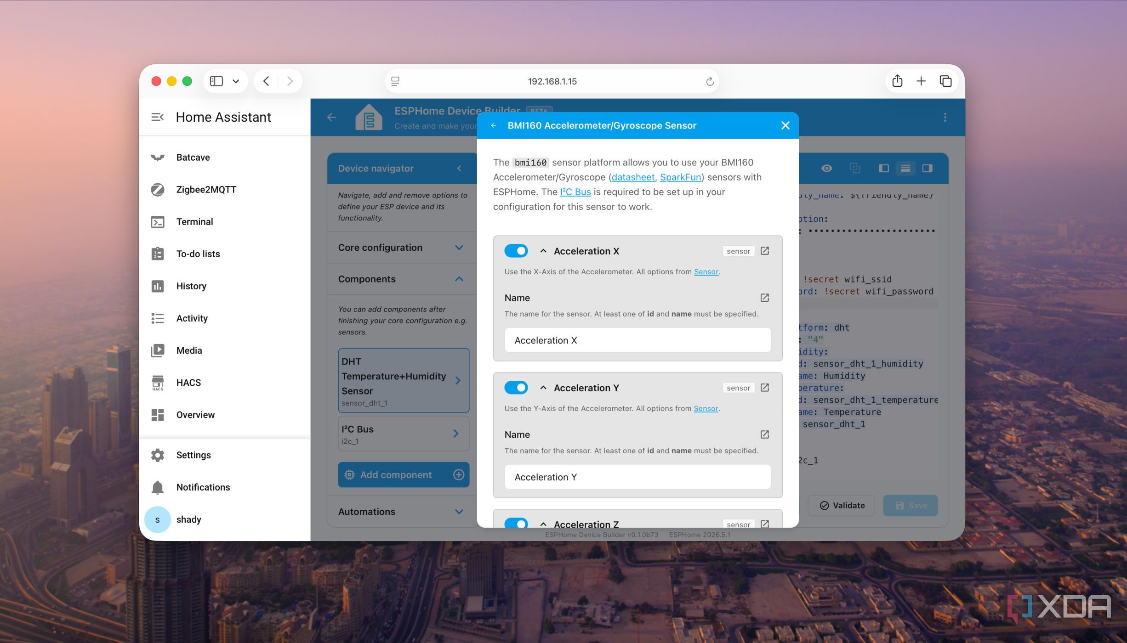The image size is (1127, 643).
Task: Go back in BMI160 dialog
Action: tap(493, 125)
